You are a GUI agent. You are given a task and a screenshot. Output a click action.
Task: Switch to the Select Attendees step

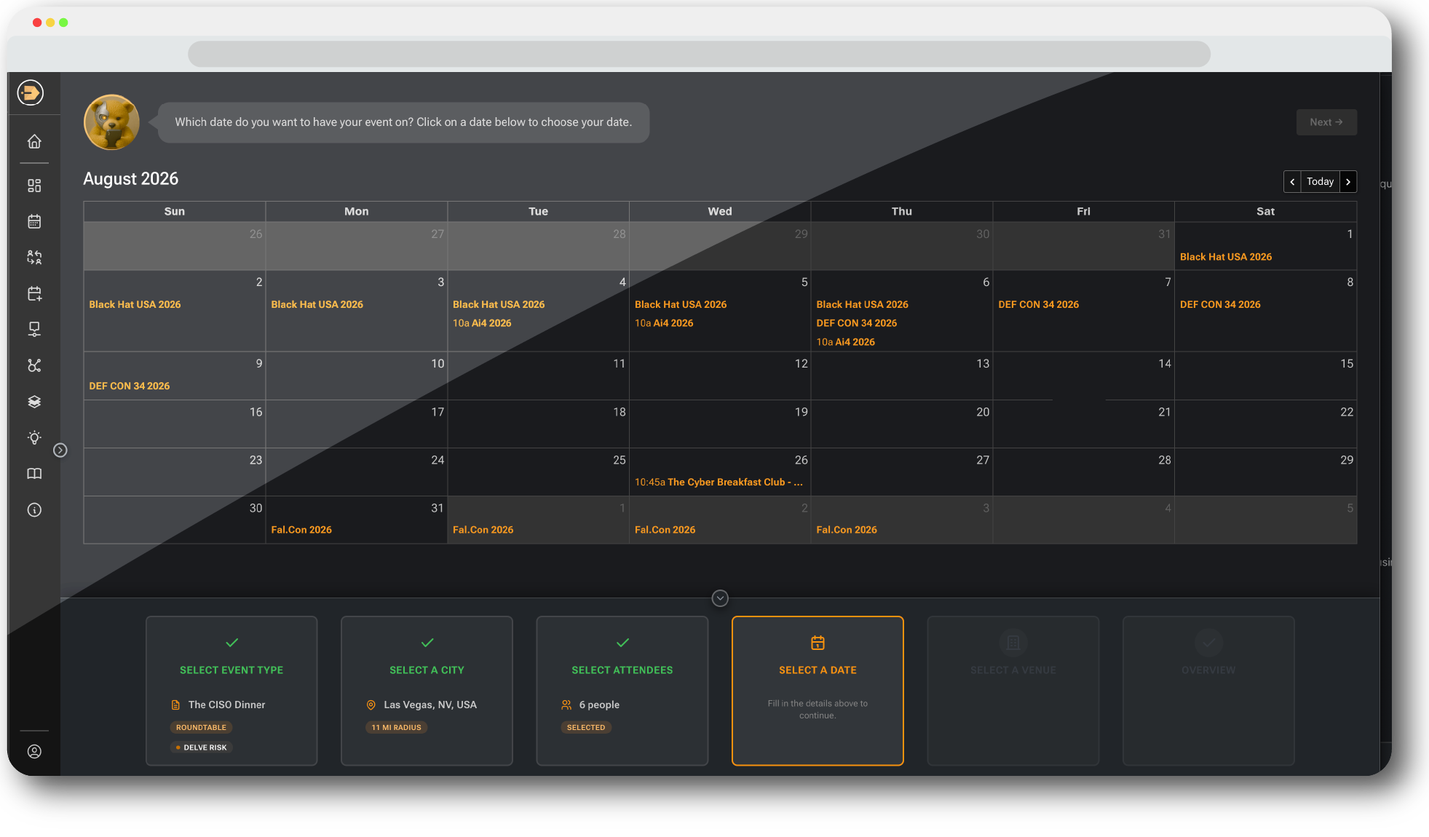coord(622,690)
